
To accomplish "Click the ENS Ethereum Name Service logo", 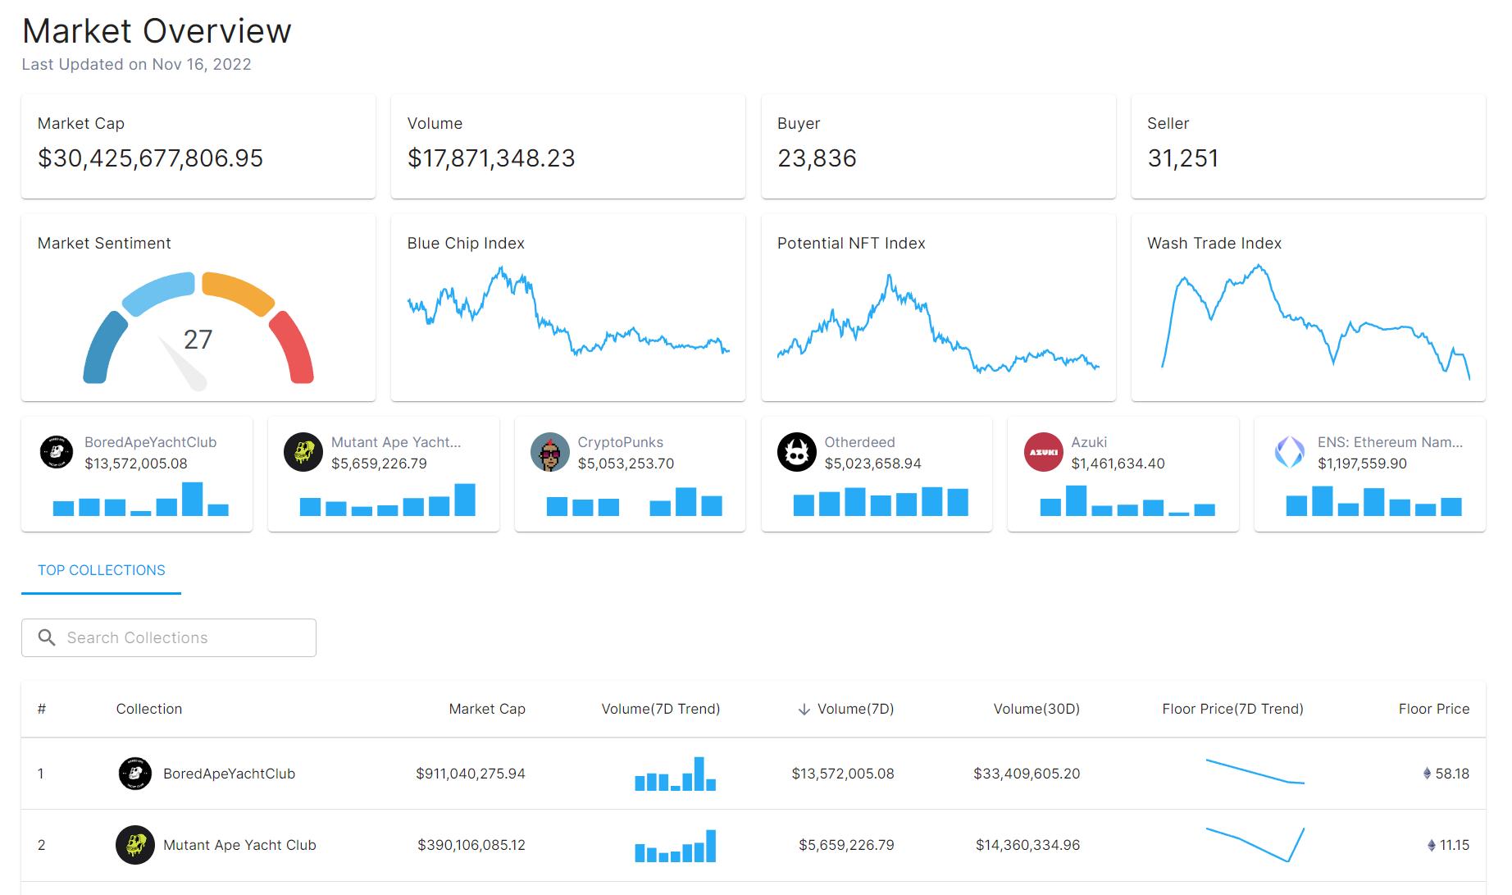I will (1290, 452).
